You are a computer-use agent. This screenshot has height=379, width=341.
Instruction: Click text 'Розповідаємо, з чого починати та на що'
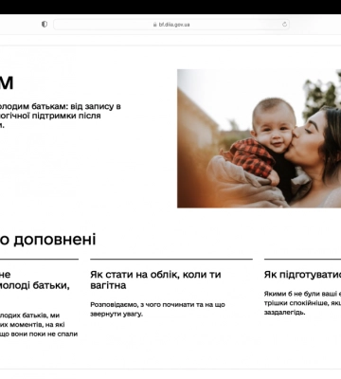point(157,305)
